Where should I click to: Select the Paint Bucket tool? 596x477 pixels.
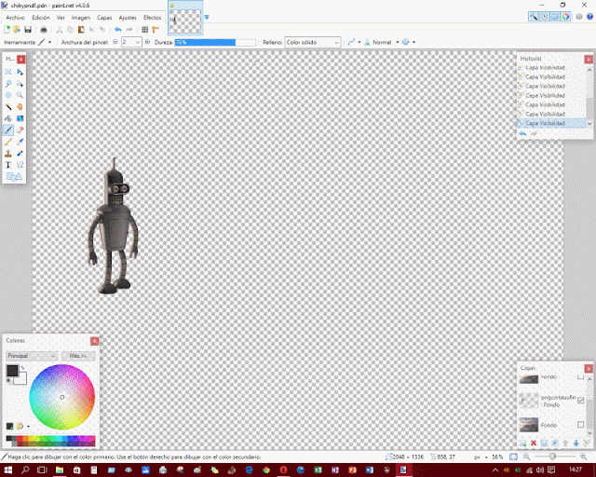(8, 118)
